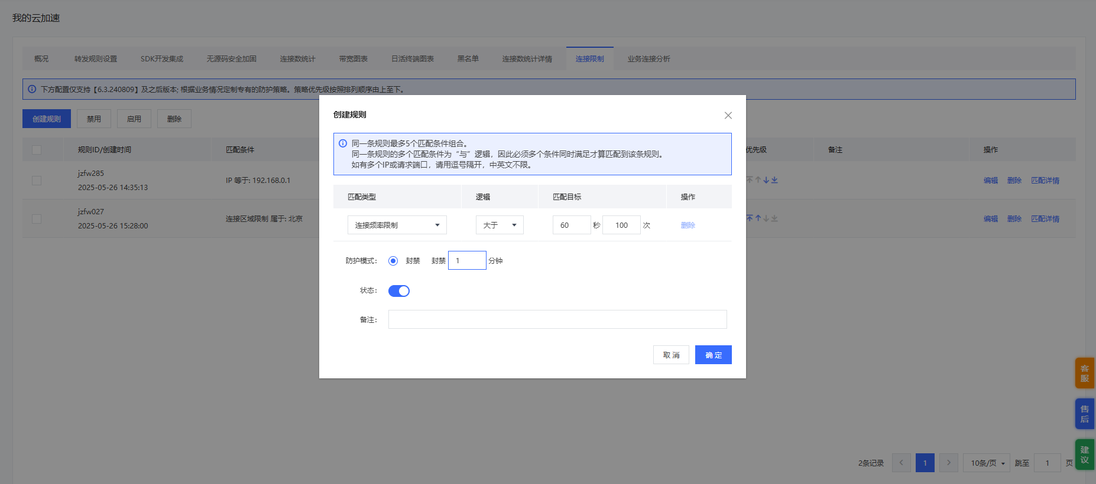This screenshot has width=1096, height=484.
Task: Click the 'IP 等于: 192.168.0.1' condition cell
Action: tap(258, 181)
